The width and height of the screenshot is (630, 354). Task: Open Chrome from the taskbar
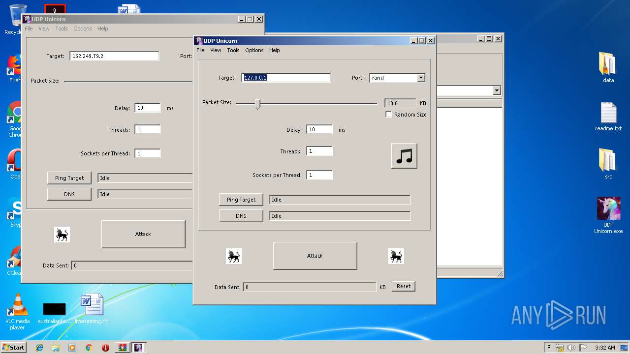click(89, 348)
